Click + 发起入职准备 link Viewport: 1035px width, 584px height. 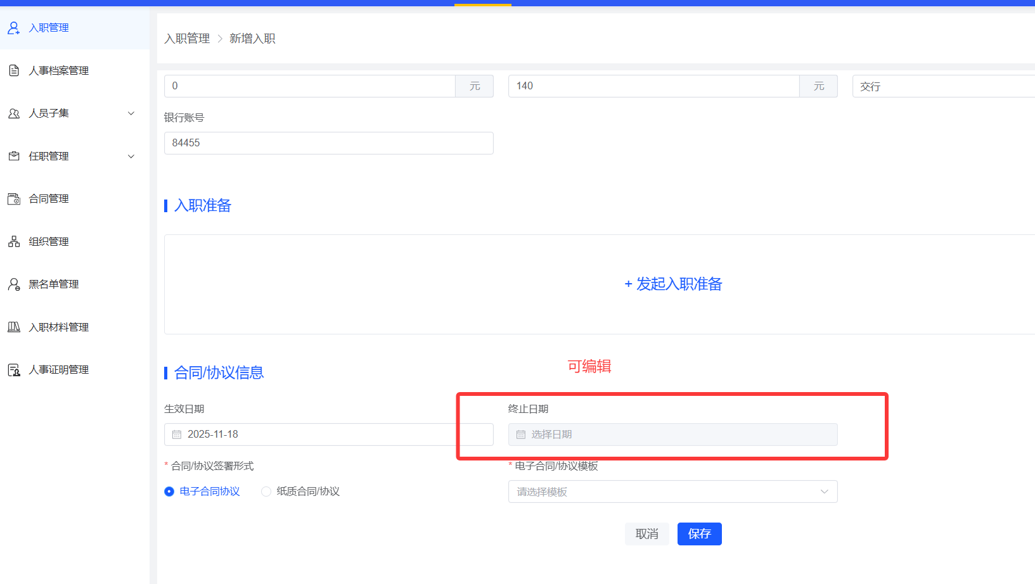tap(673, 284)
